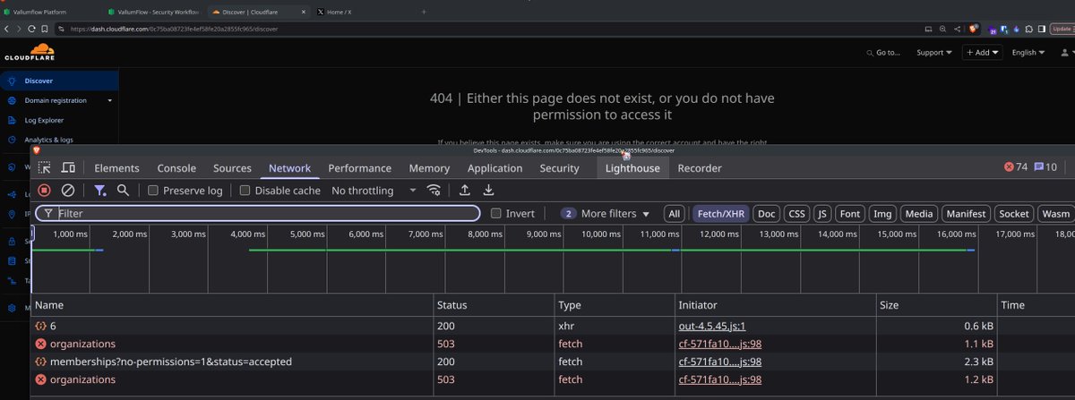Sort by Status column header
The width and height of the screenshot is (1075, 400).
click(494, 305)
